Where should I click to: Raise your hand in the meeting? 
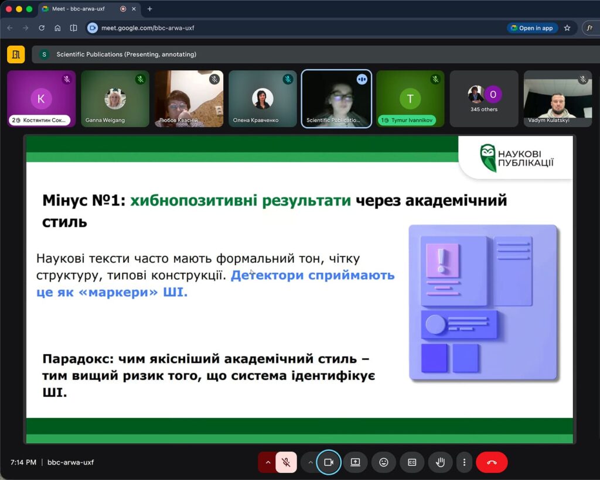(440, 462)
